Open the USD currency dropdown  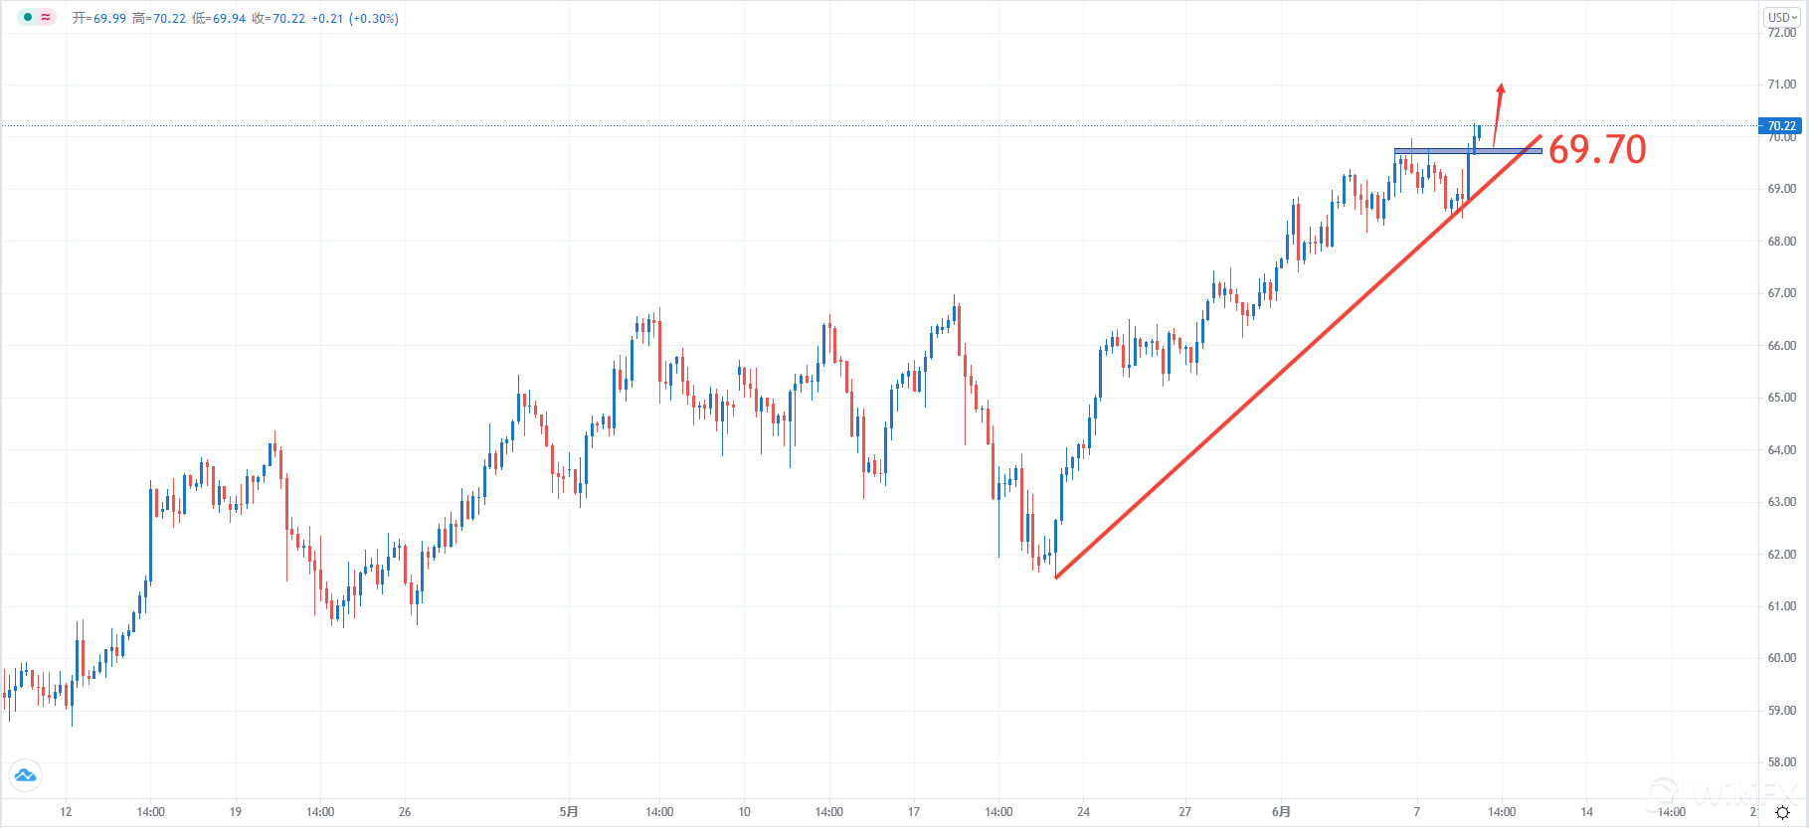point(1781,17)
